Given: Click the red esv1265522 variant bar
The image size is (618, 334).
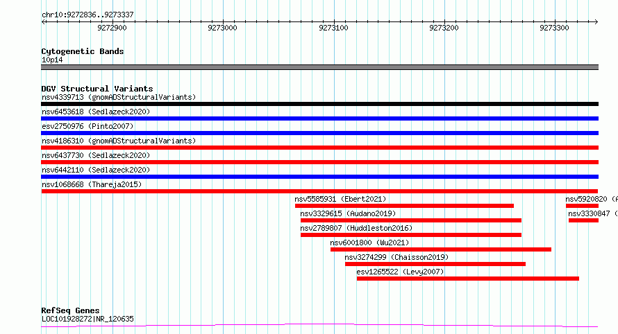Looking at the screenshot, I should (468, 279).
